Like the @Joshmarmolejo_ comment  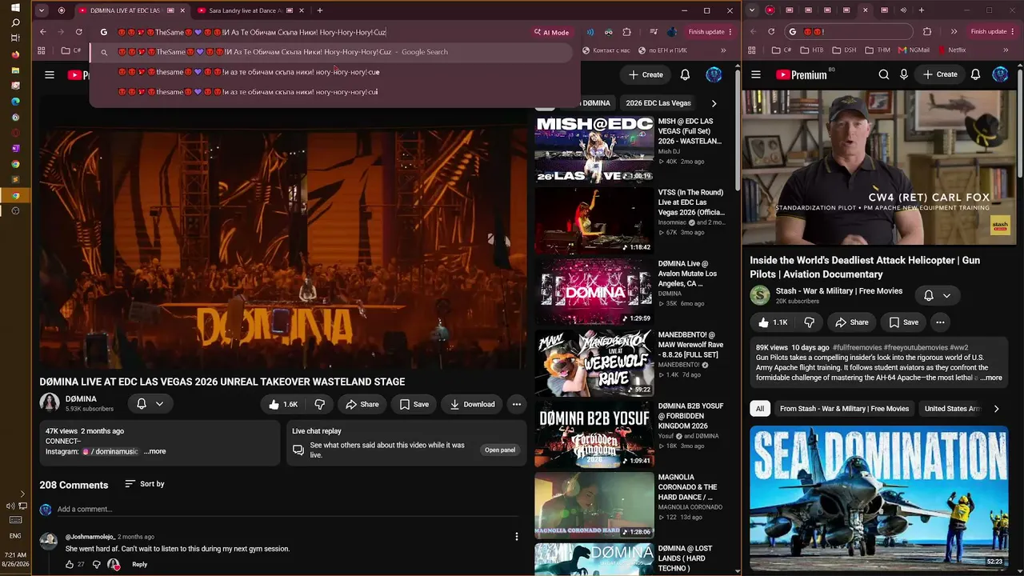tap(70, 565)
